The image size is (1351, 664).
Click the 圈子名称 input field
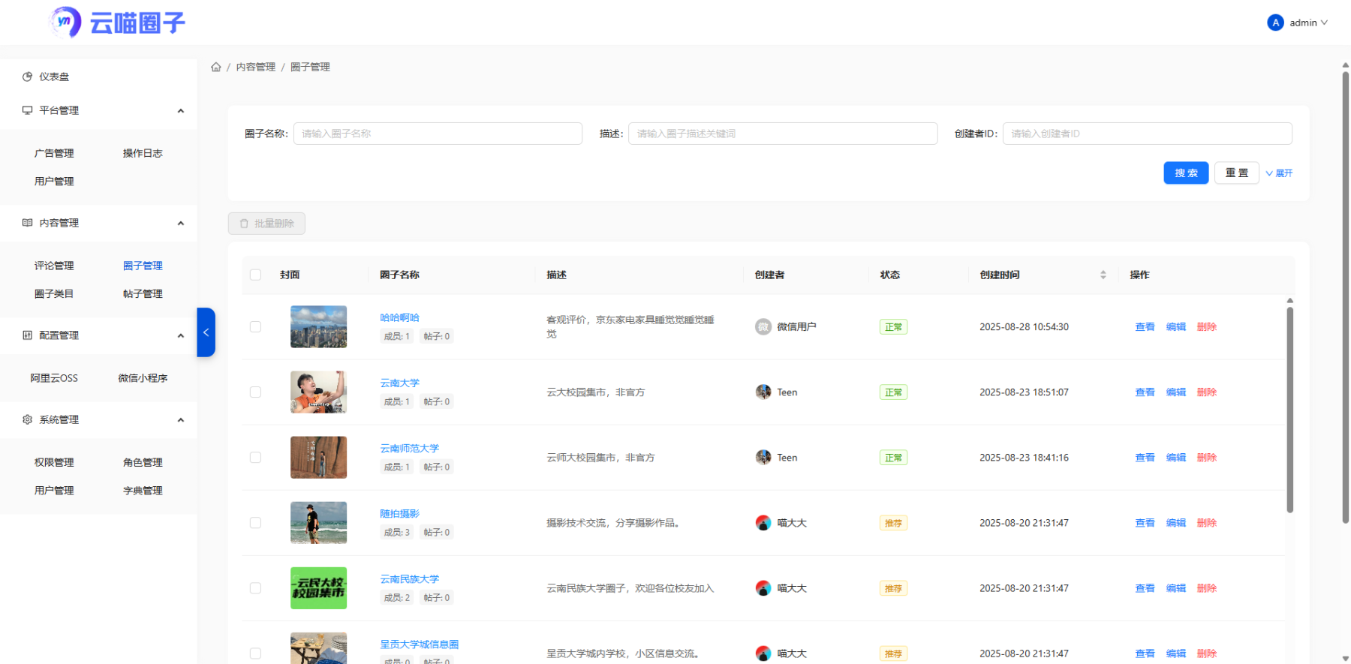click(x=438, y=134)
